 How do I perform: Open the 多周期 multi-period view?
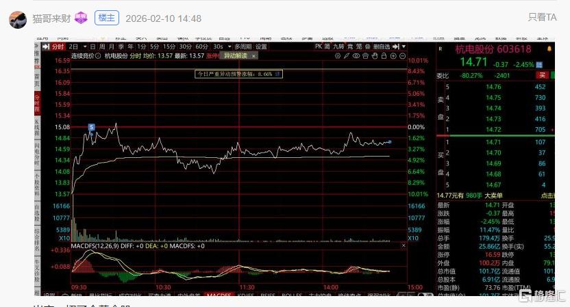(243, 46)
